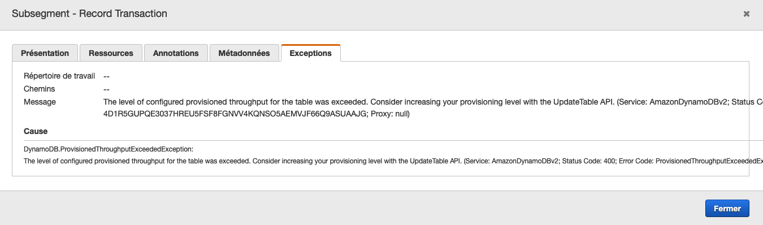Click the request ID line starting 4D1R5GUPQE

point(256,114)
